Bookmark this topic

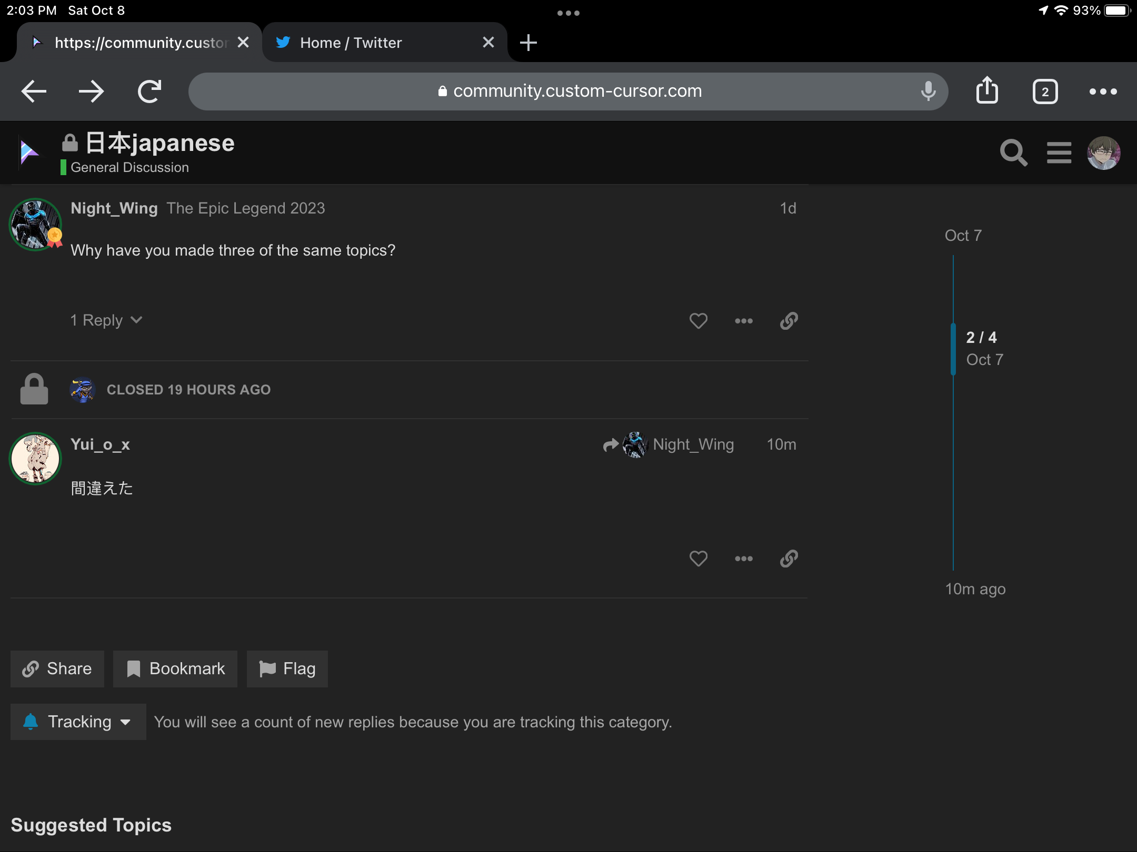coord(175,668)
